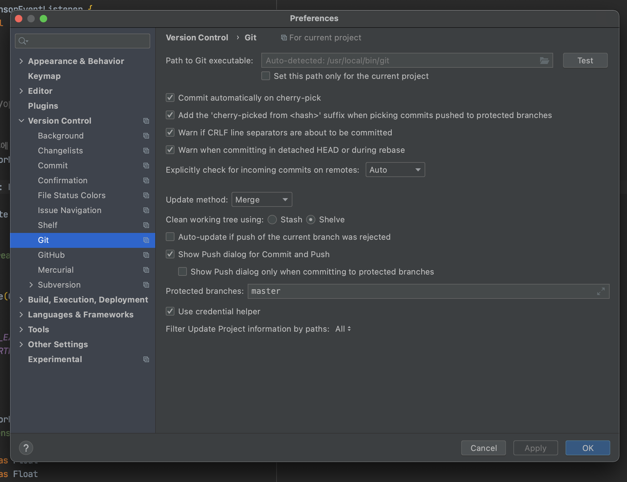The width and height of the screenshot is (627, 482).
Task: Click the project-level icon next to GitHub
Action: pyautogui.click(x=146, y=255)
